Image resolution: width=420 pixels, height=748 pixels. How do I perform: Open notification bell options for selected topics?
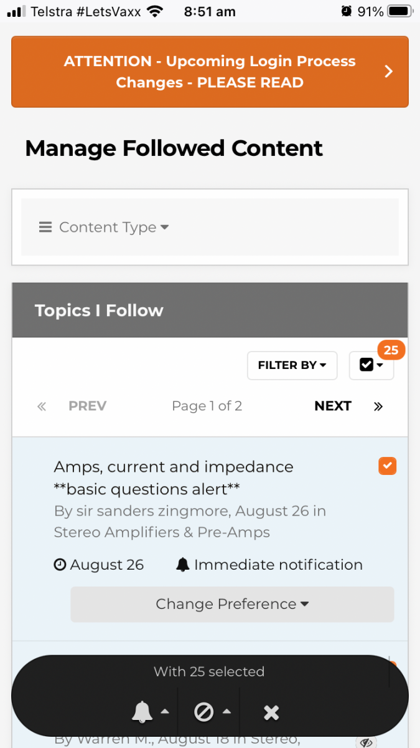[149, 712]
